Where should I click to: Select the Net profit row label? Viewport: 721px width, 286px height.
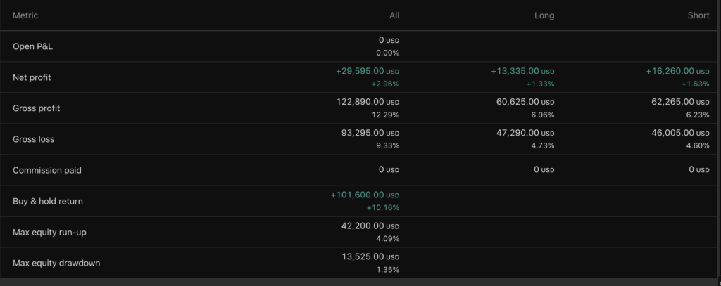tap(32, 77)
